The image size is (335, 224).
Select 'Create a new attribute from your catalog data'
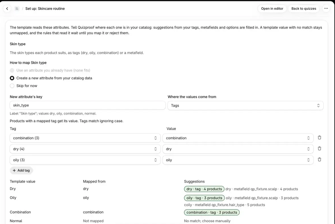(x=12, y=78)
